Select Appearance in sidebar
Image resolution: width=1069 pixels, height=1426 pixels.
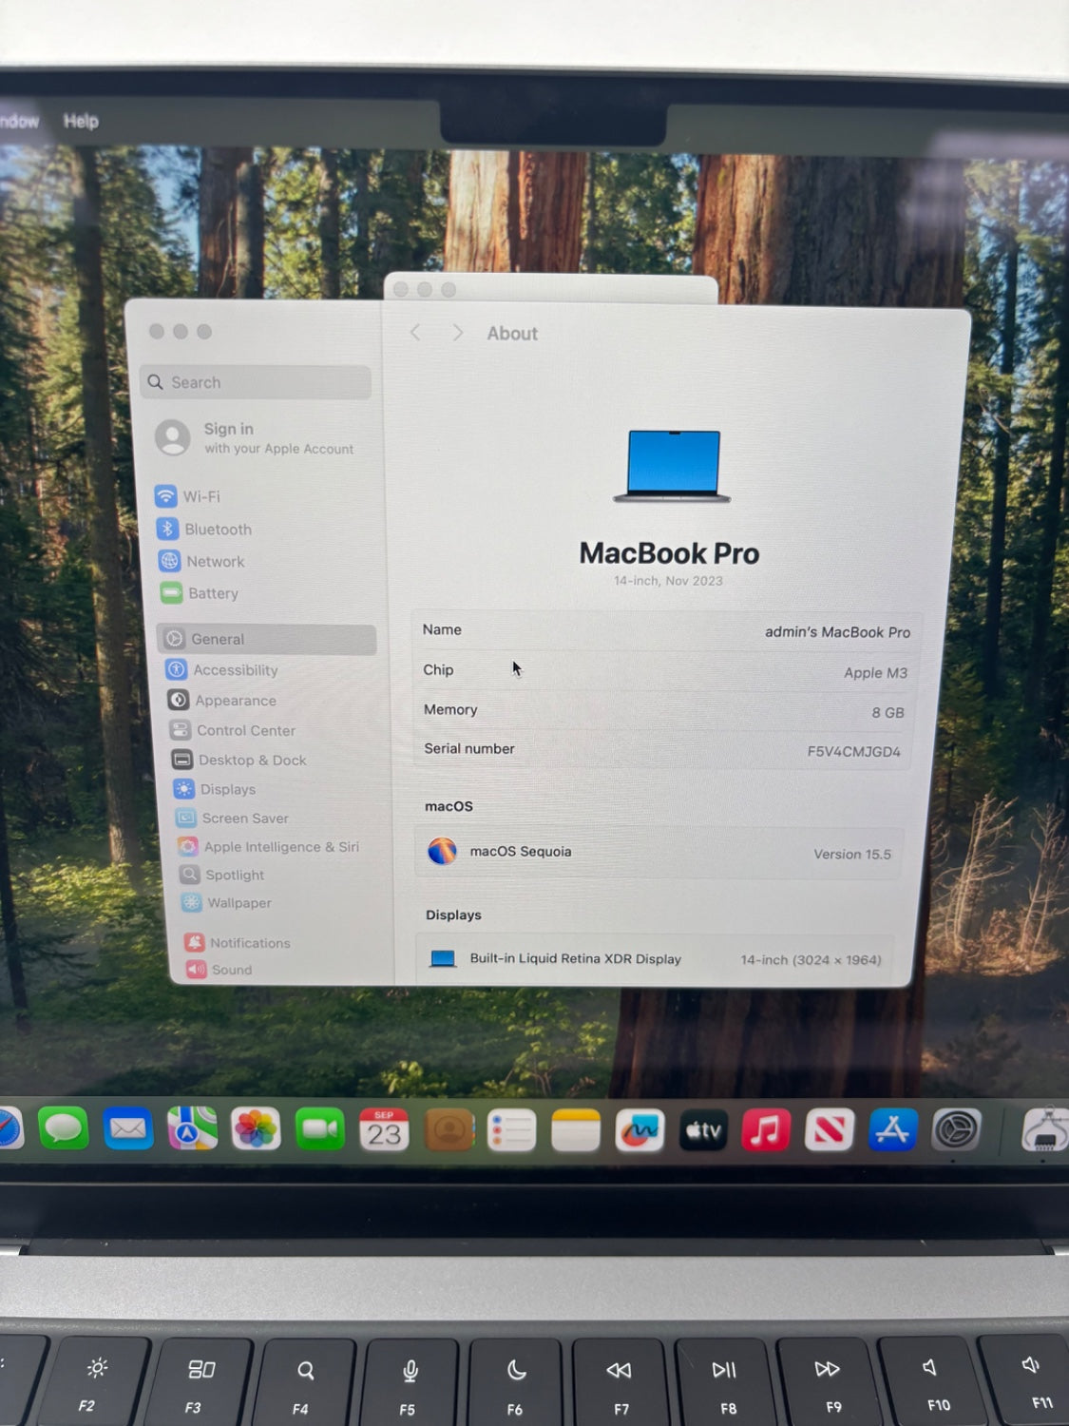tap(235, 701)
